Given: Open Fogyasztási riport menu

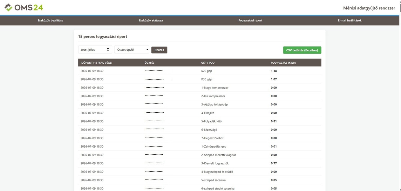Looking at the screenshot, I should [x=250, y=20].
